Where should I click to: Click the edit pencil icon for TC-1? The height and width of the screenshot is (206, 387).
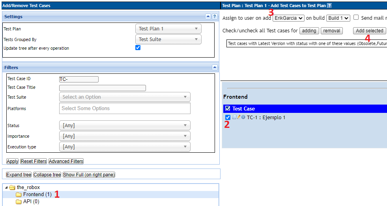239,117
